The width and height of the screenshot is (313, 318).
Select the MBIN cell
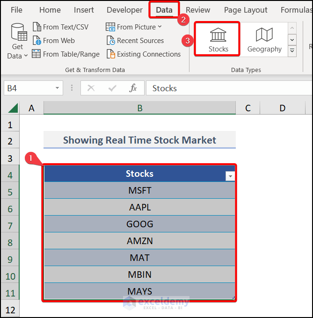coord(139,275)
